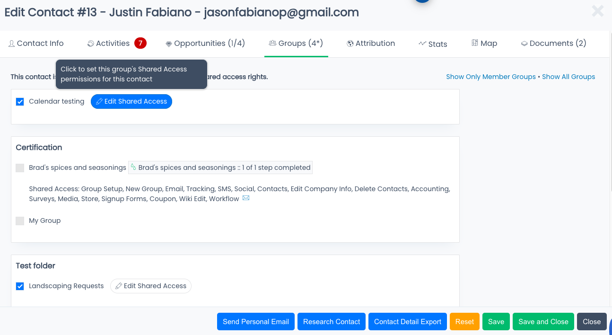Screen dimensions: 612x335
Task: Click the My Group label text
Action: click(45, 220)
